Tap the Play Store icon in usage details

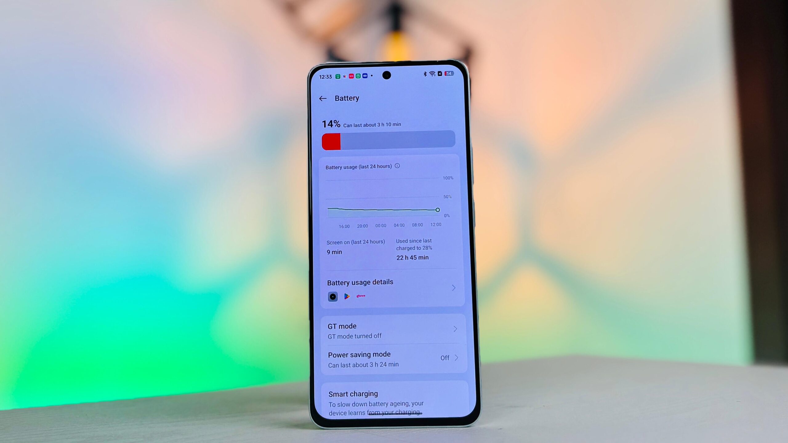347,296
